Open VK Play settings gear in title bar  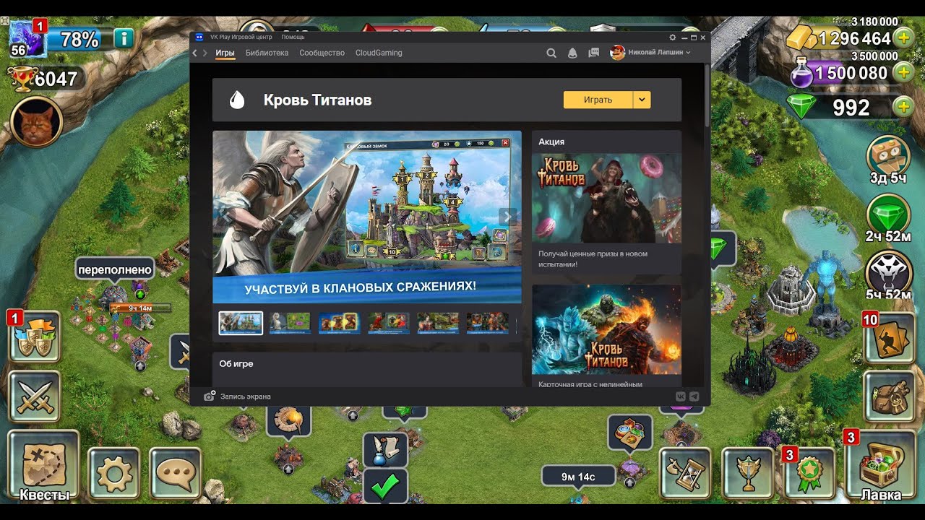coord(673,37)
